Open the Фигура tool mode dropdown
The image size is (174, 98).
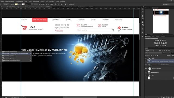tap(6, 4)
